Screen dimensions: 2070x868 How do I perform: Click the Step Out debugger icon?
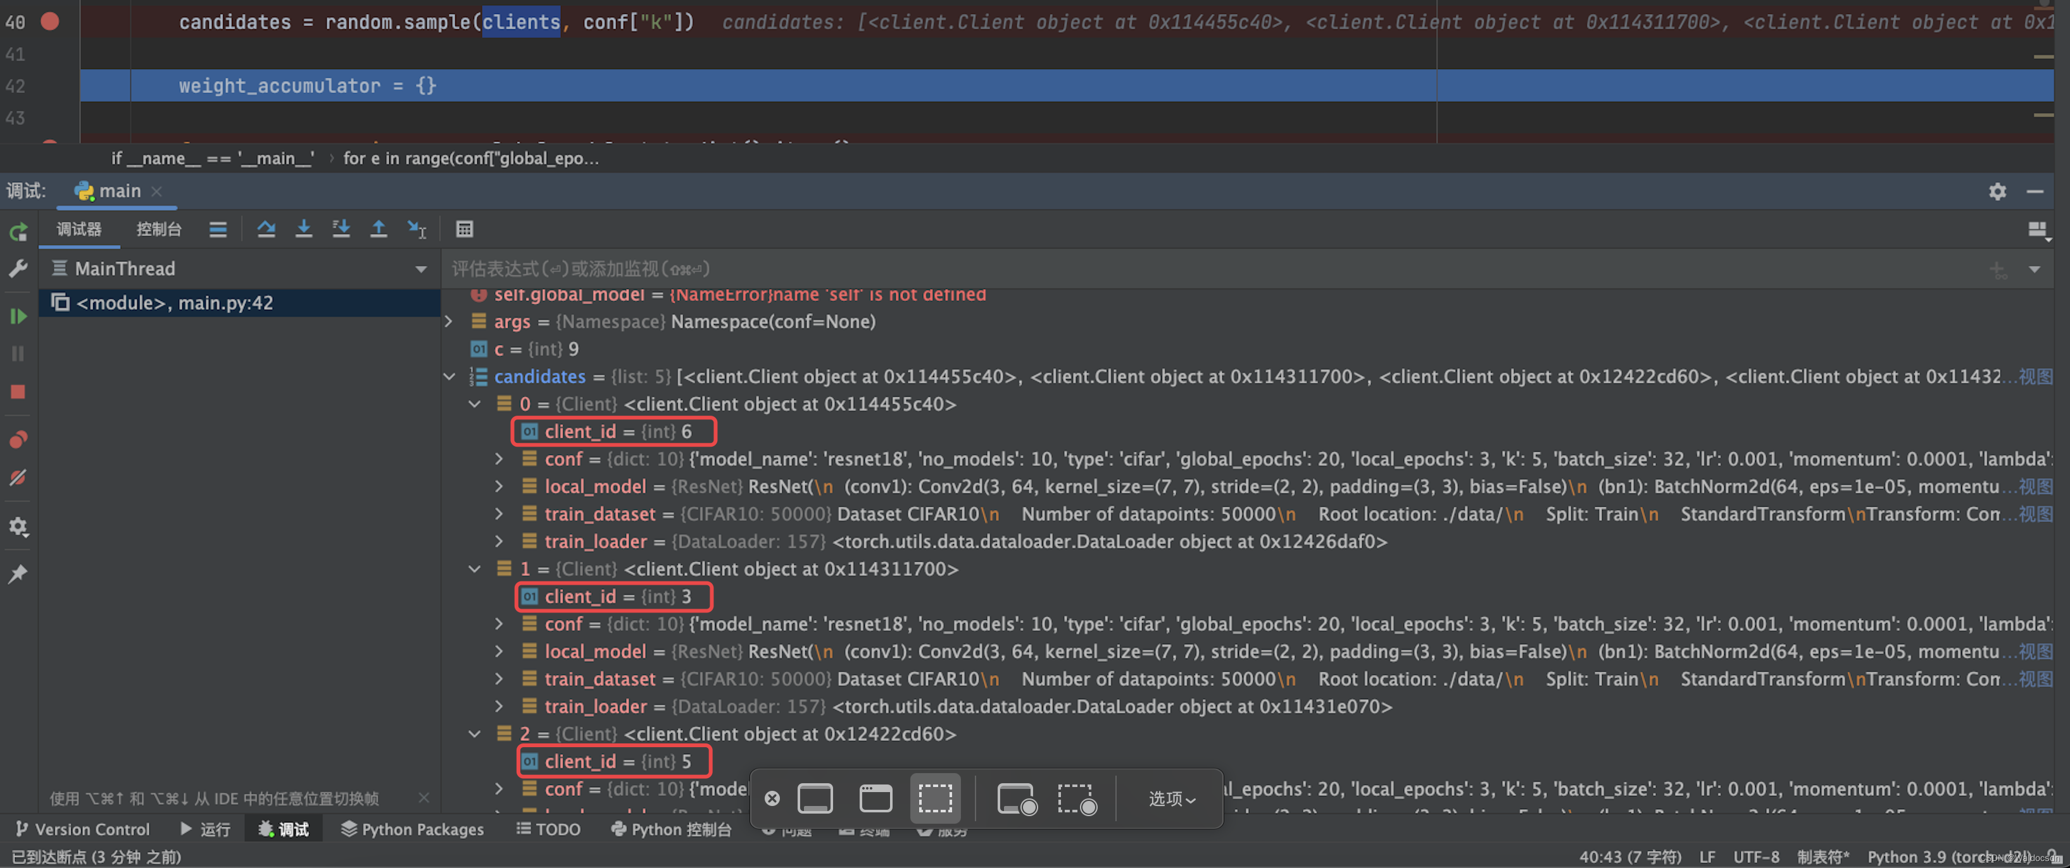pos(379,230)
